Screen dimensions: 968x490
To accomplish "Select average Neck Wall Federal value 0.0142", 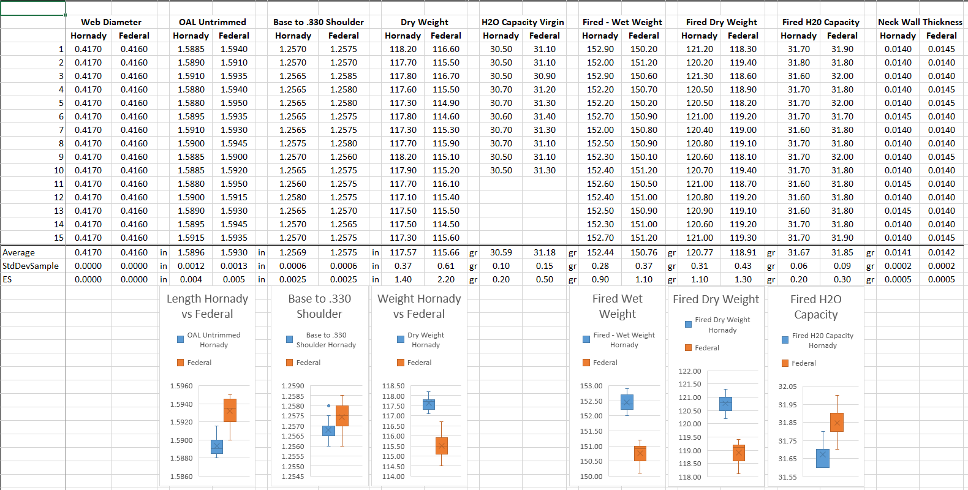I will [x=941, y=252].
